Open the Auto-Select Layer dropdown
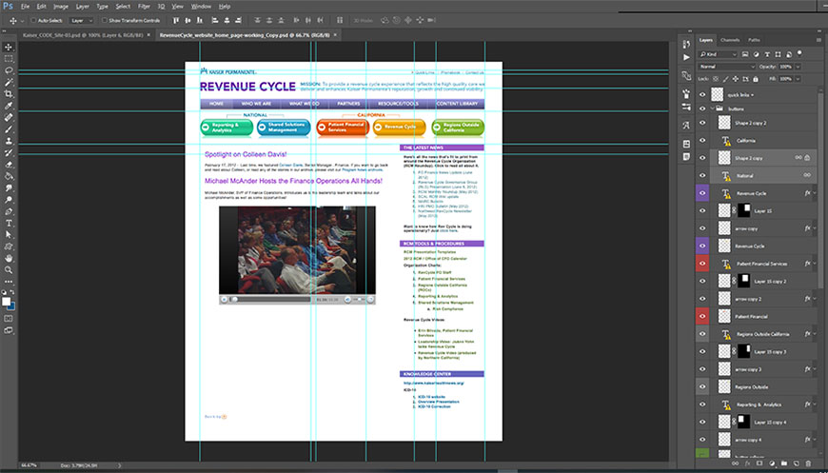 [82, 21]
